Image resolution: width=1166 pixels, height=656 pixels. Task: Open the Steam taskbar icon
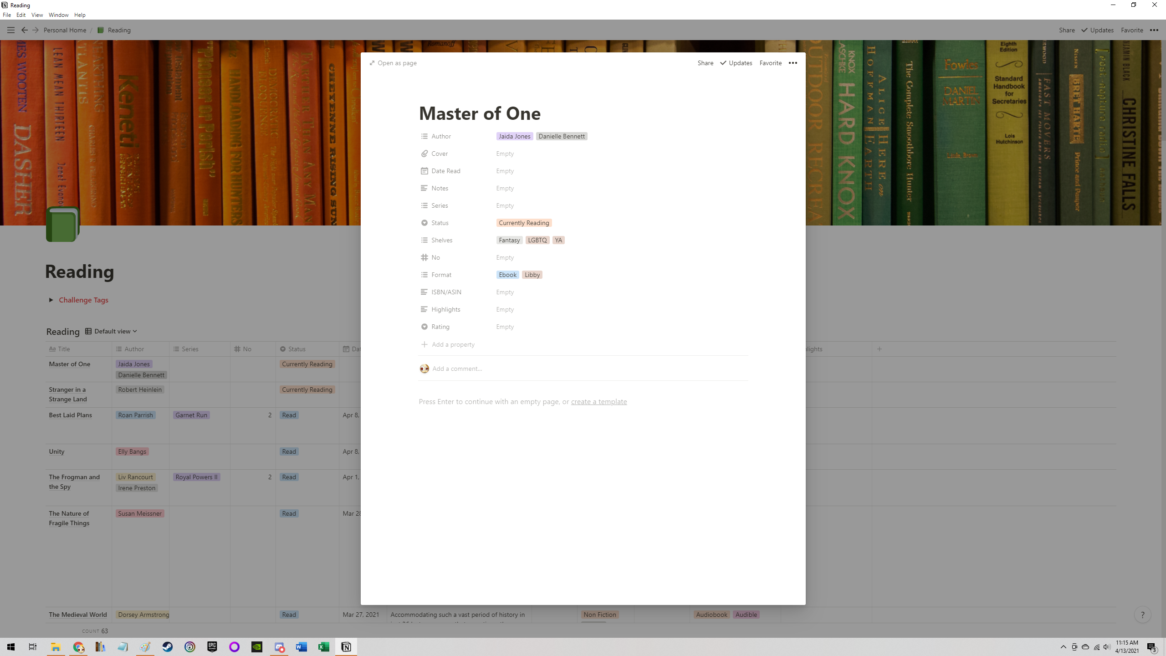click(x=168, y=647)
